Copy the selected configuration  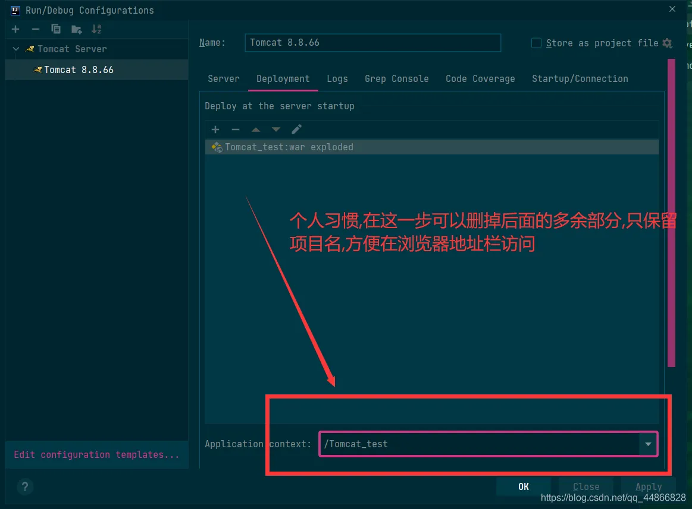55,29
